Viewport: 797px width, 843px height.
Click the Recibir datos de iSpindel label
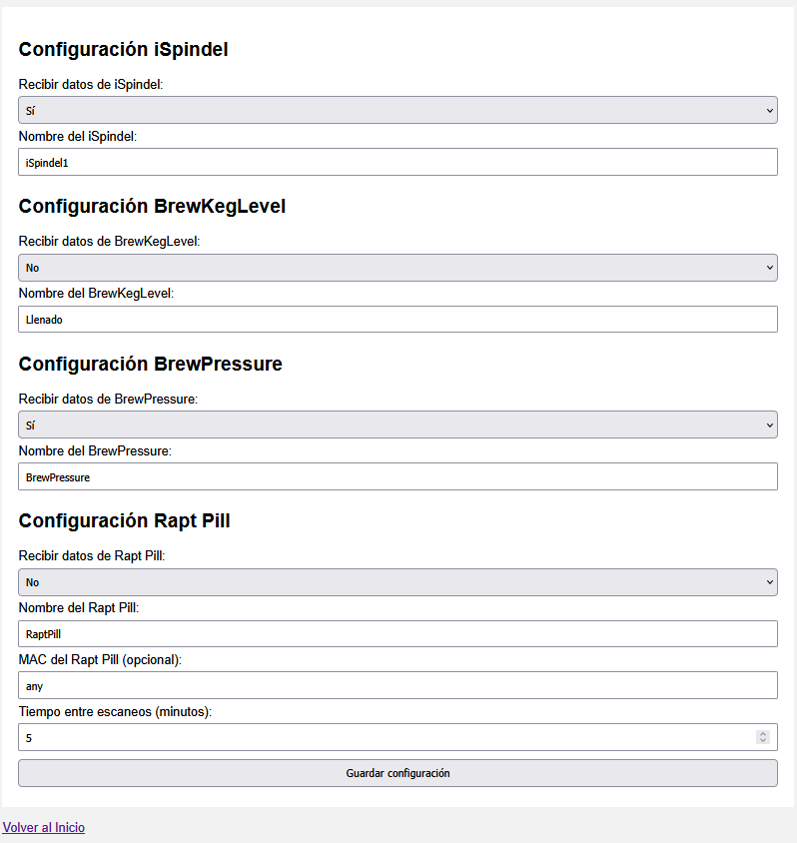point(91,85)
